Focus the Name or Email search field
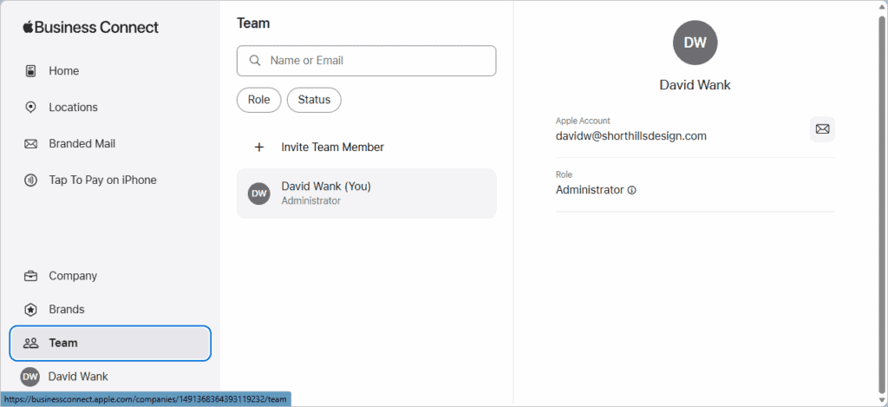Viewport: 888px width, 407px height. [377, 61]
